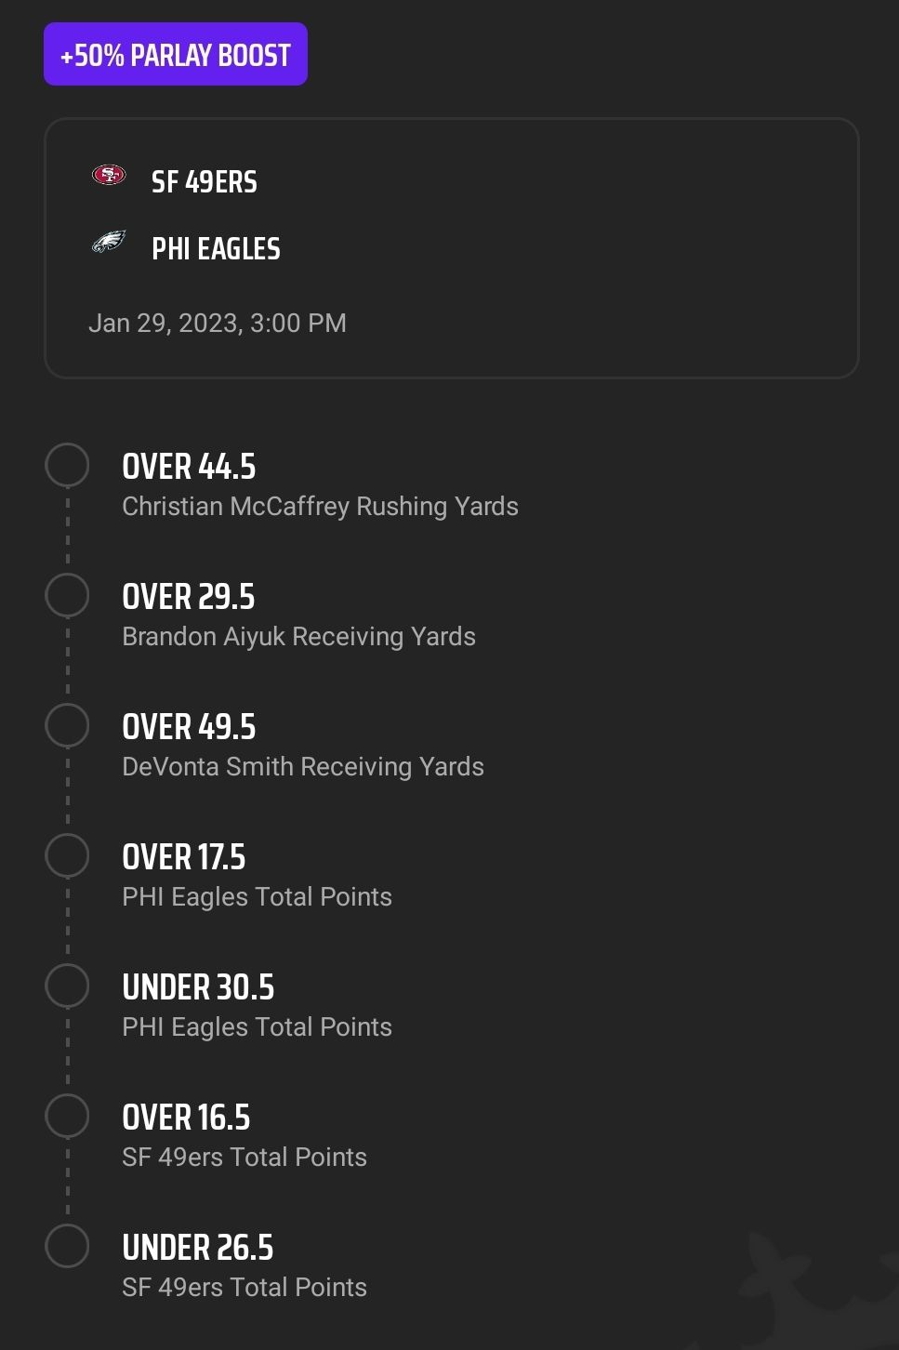Screen dimensions: 899x1350
Task: Toggle the 49ers Under 26.5 points circle
Action: [x=67, y=1246]
